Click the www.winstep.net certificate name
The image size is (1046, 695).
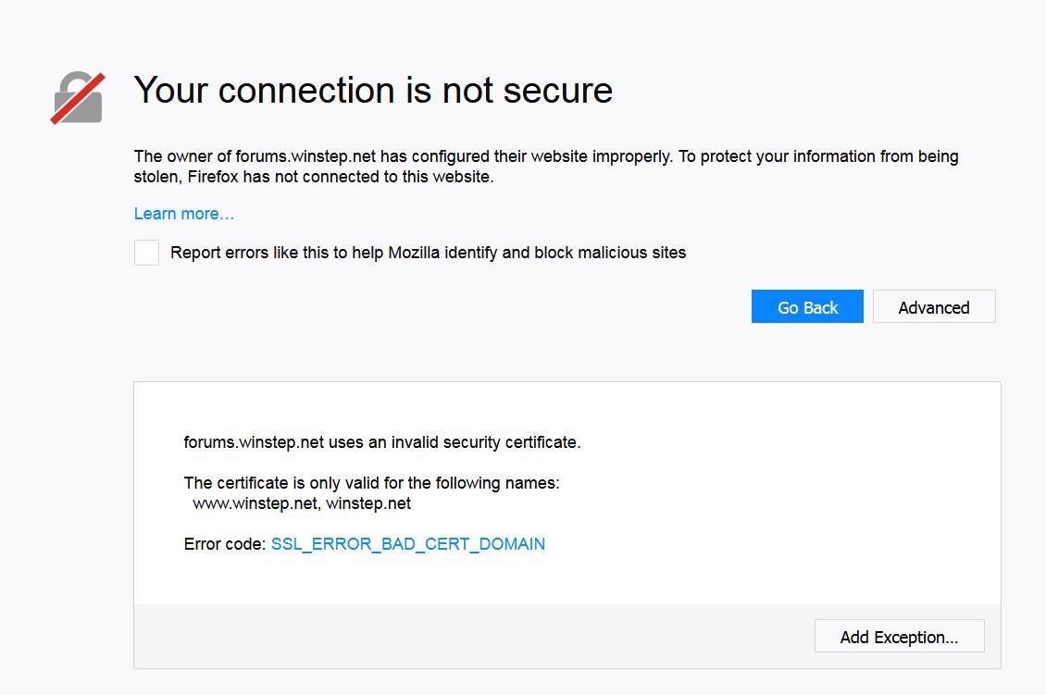coord(255,504)
